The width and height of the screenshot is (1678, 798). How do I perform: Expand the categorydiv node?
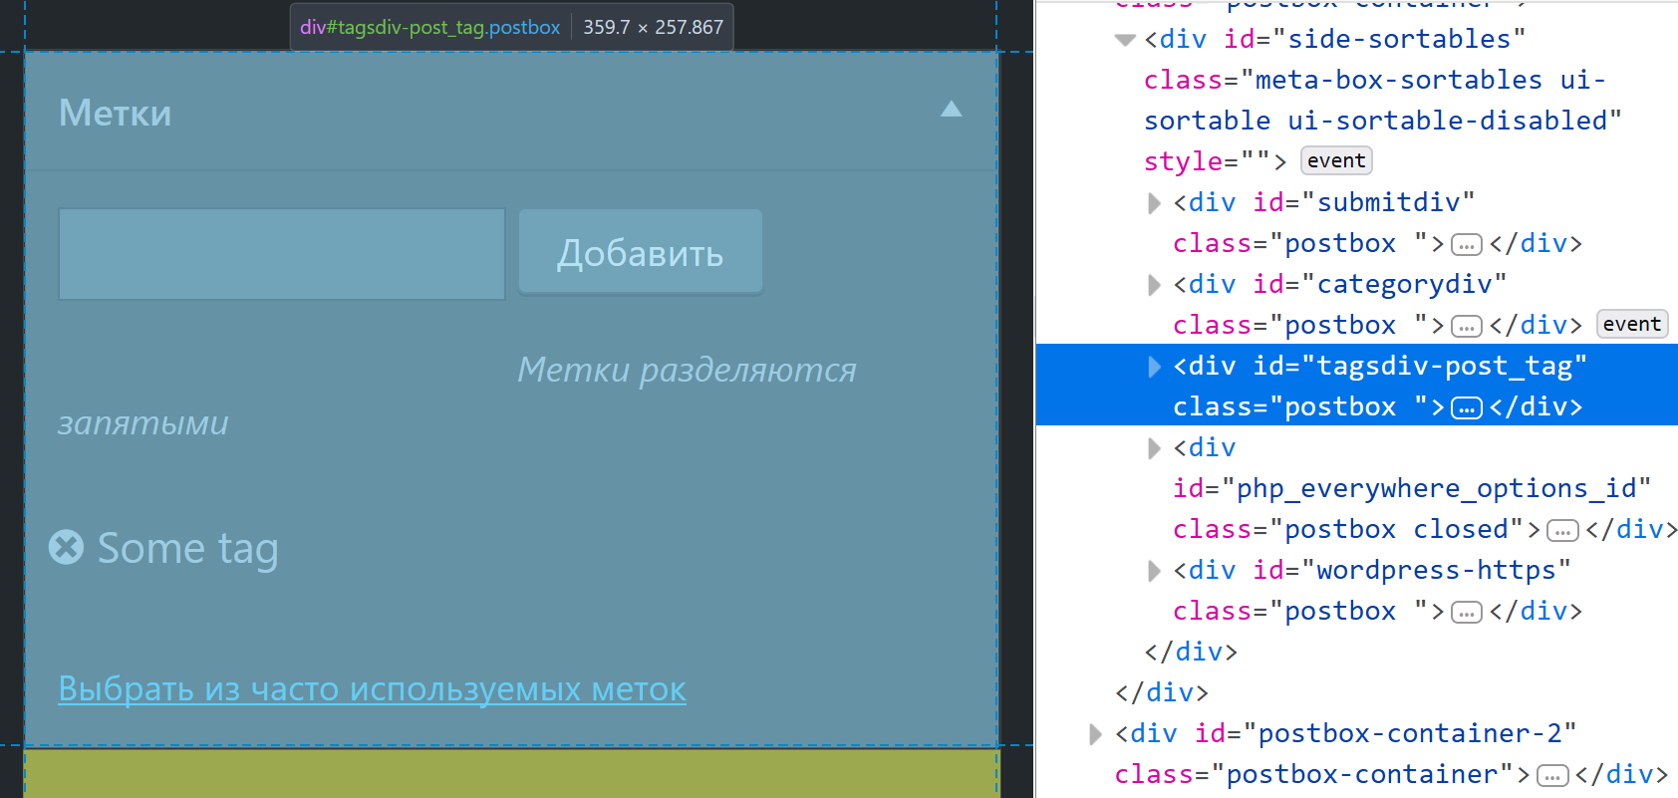coord(1154,285)
